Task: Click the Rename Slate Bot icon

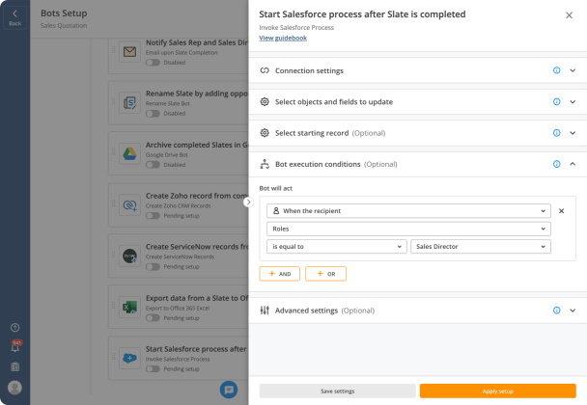Action: click(x=130, y=102)
